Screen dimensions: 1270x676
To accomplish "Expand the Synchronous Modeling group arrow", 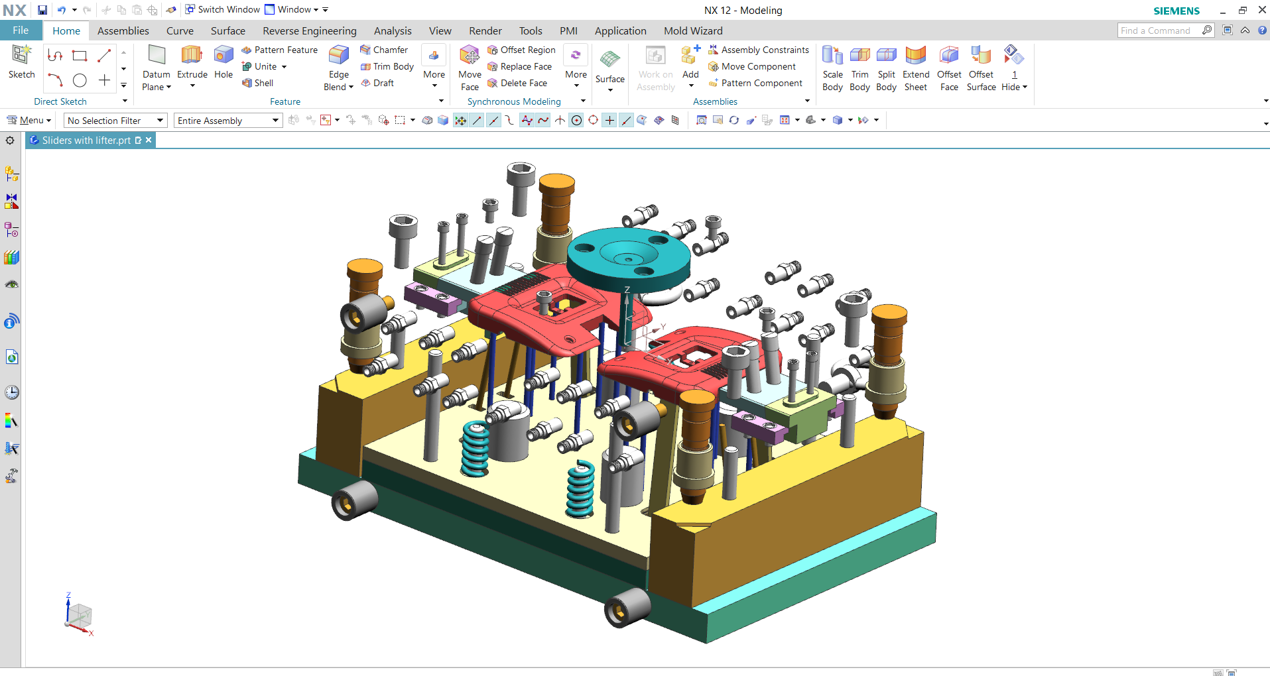I will pos(583,101).
